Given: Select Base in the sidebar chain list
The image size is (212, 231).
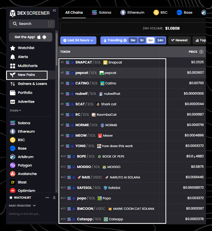Looking at the screenshot, I should [x=18, y=148].
